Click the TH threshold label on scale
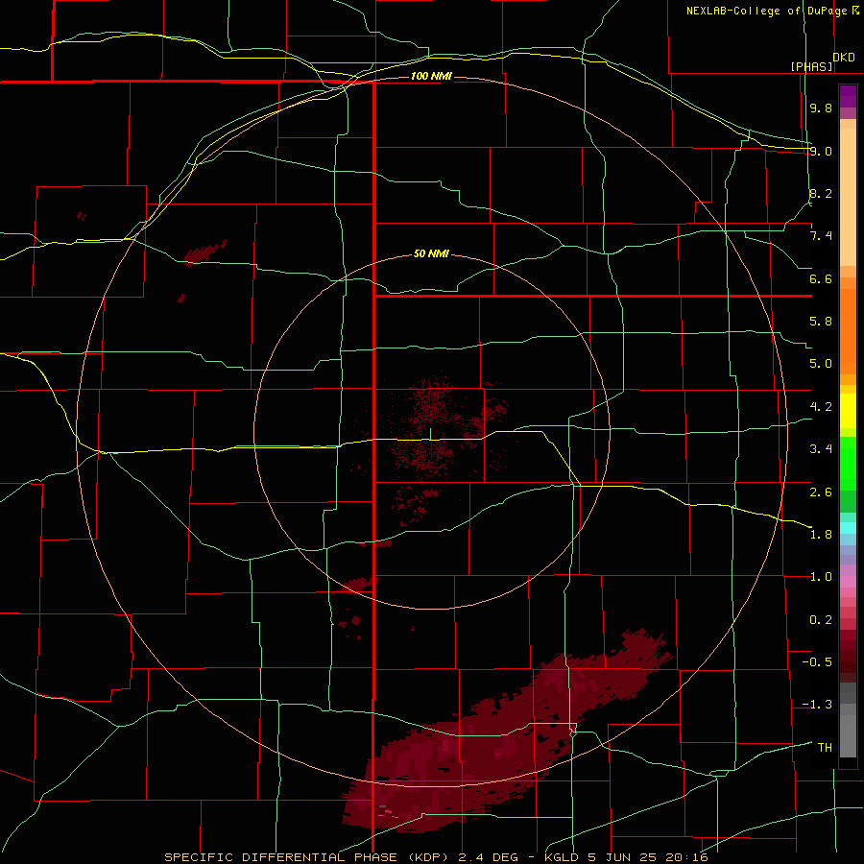Screen dimensions: 864x864 825,748
